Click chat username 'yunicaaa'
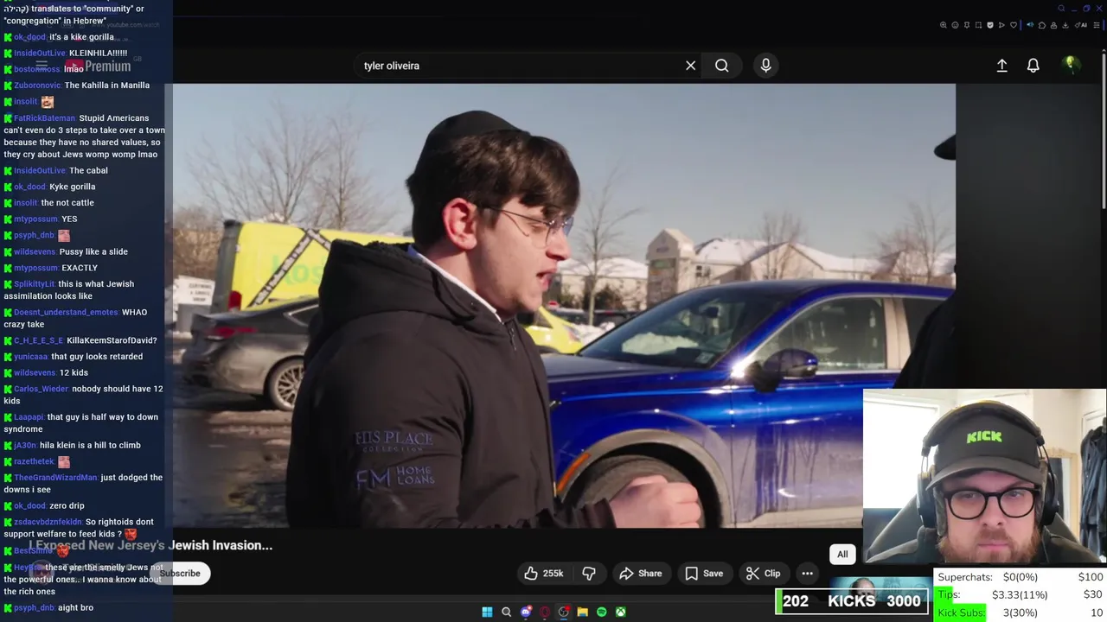 click(x=30, y=357)
